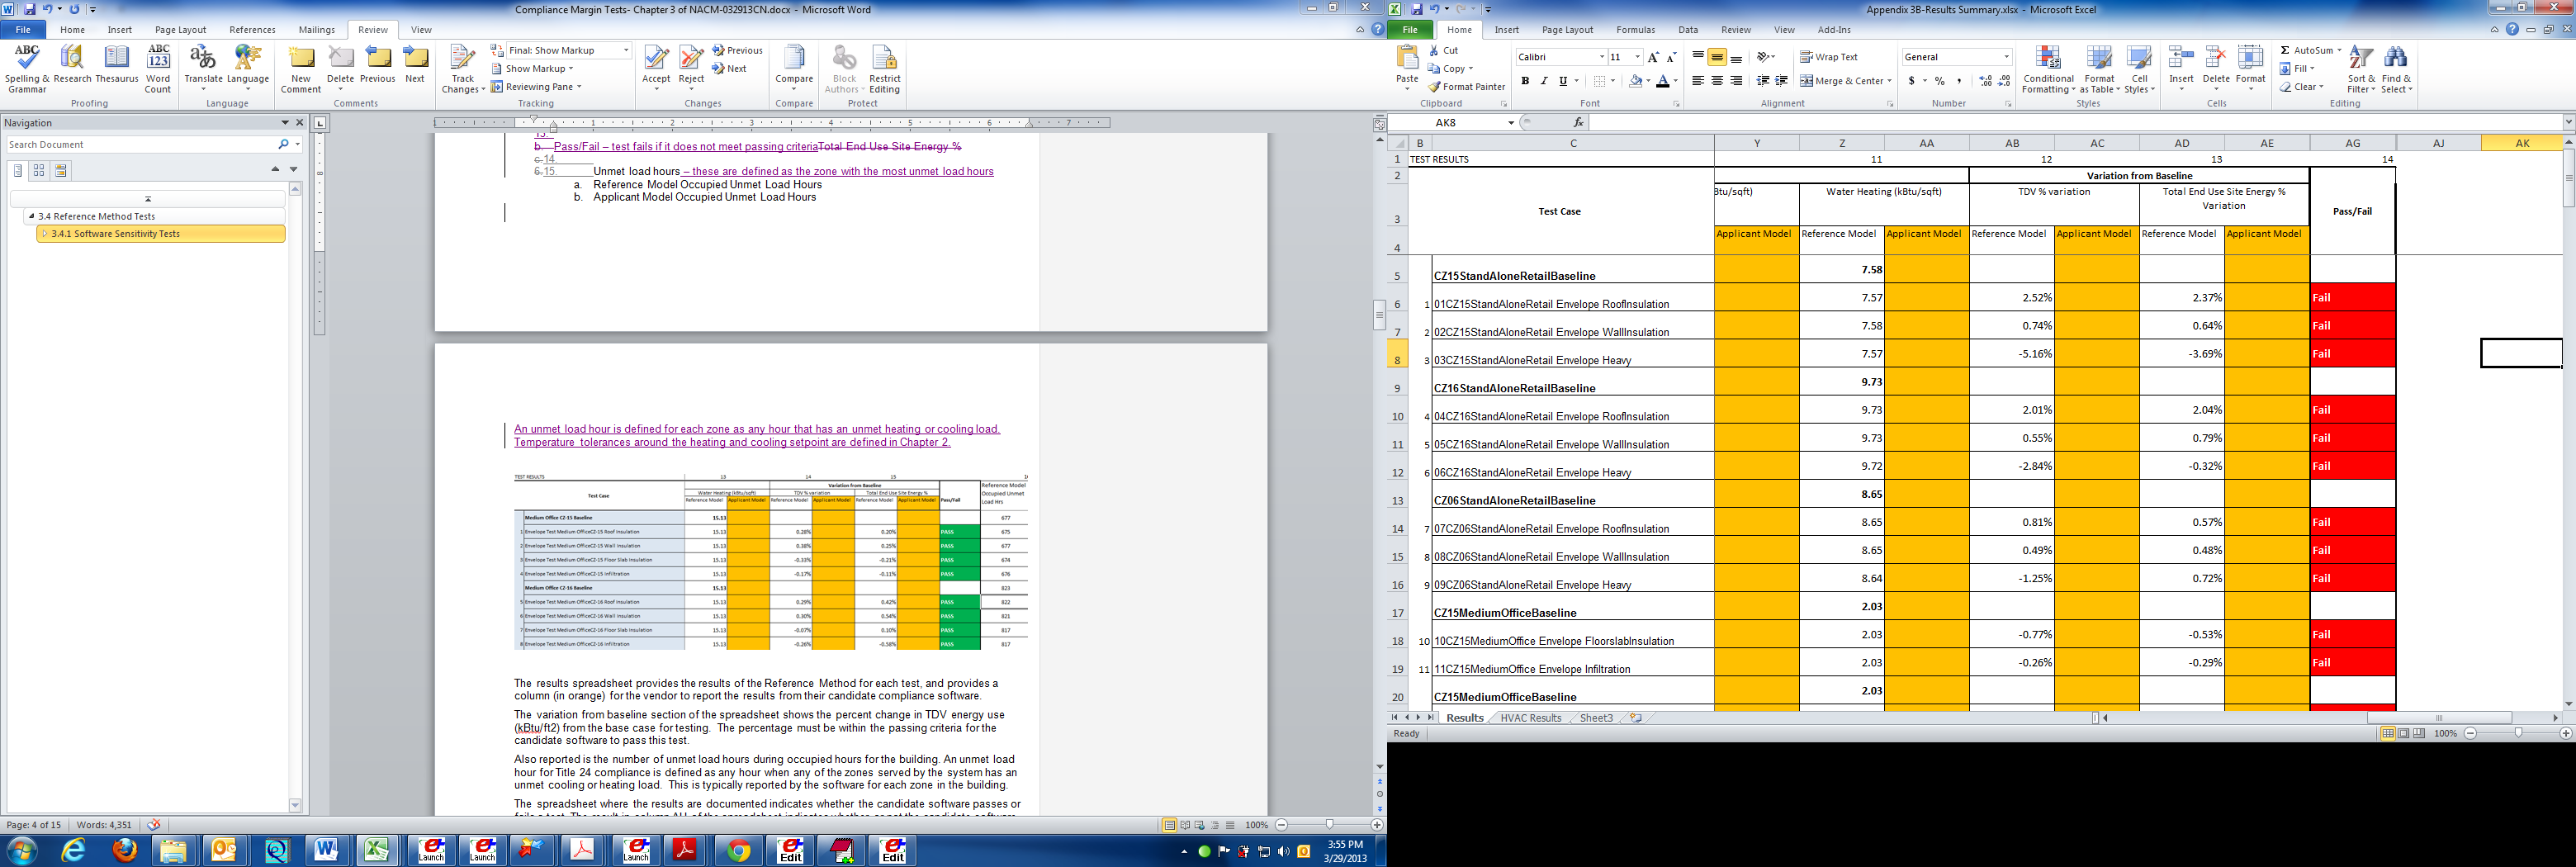This screenshot has width=2576, height=867.
Task: Open Sort & Filter in Excel
Action: click(2361, 70)
